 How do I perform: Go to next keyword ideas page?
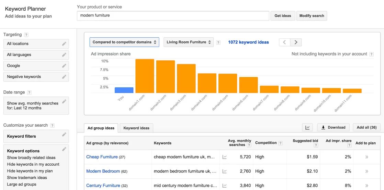click(296, 42)
